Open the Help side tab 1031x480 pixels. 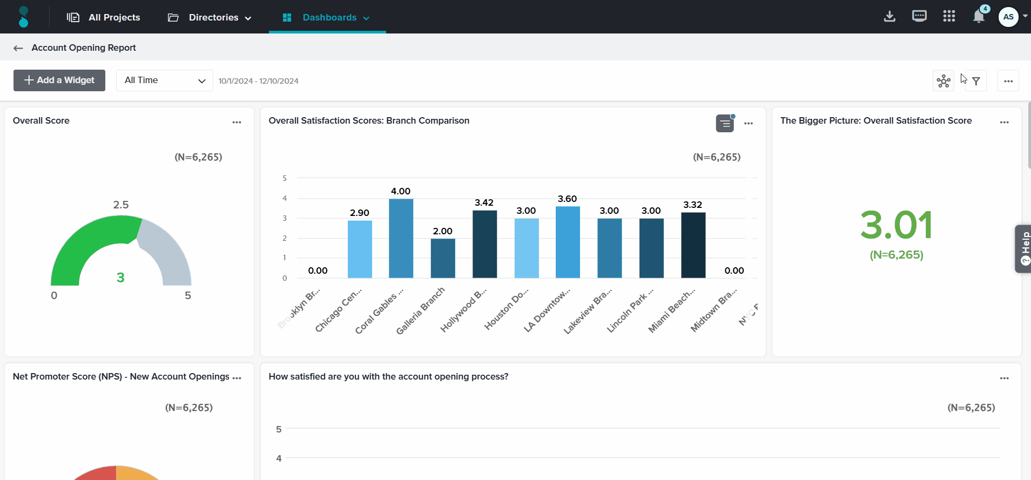click(x=1023, y=248)
